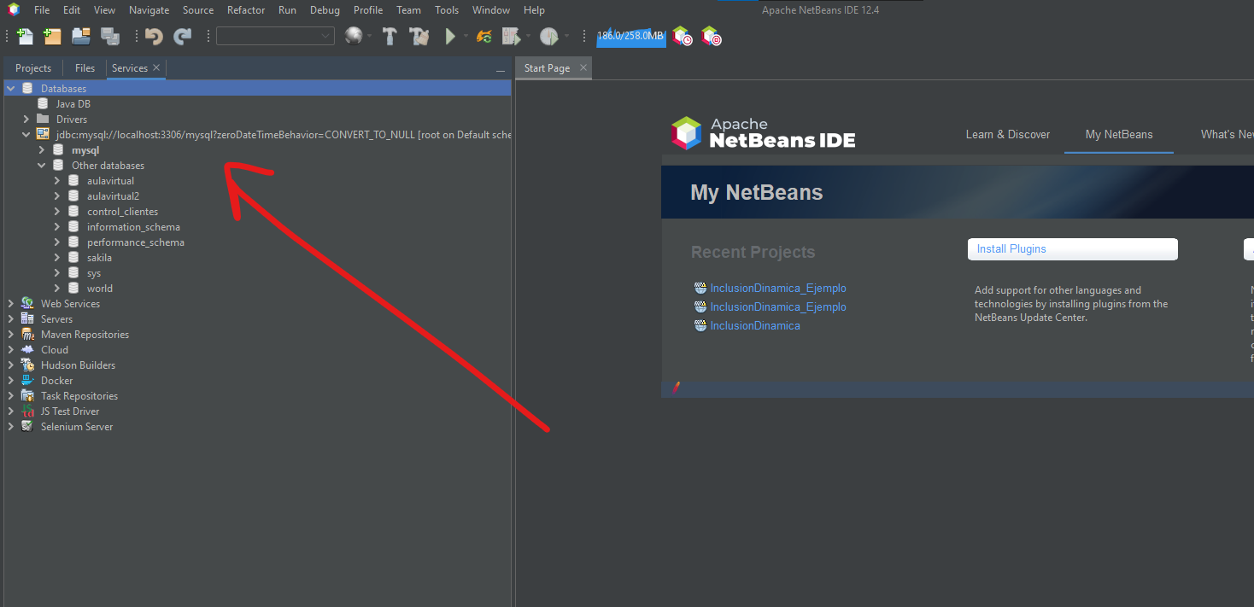
Task: Click the Maven Repositories node icon
Action: point(27,335)
